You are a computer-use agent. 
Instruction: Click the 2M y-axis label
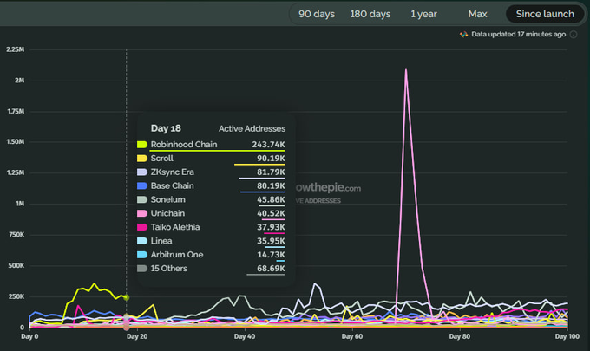(x=20, y=81)
